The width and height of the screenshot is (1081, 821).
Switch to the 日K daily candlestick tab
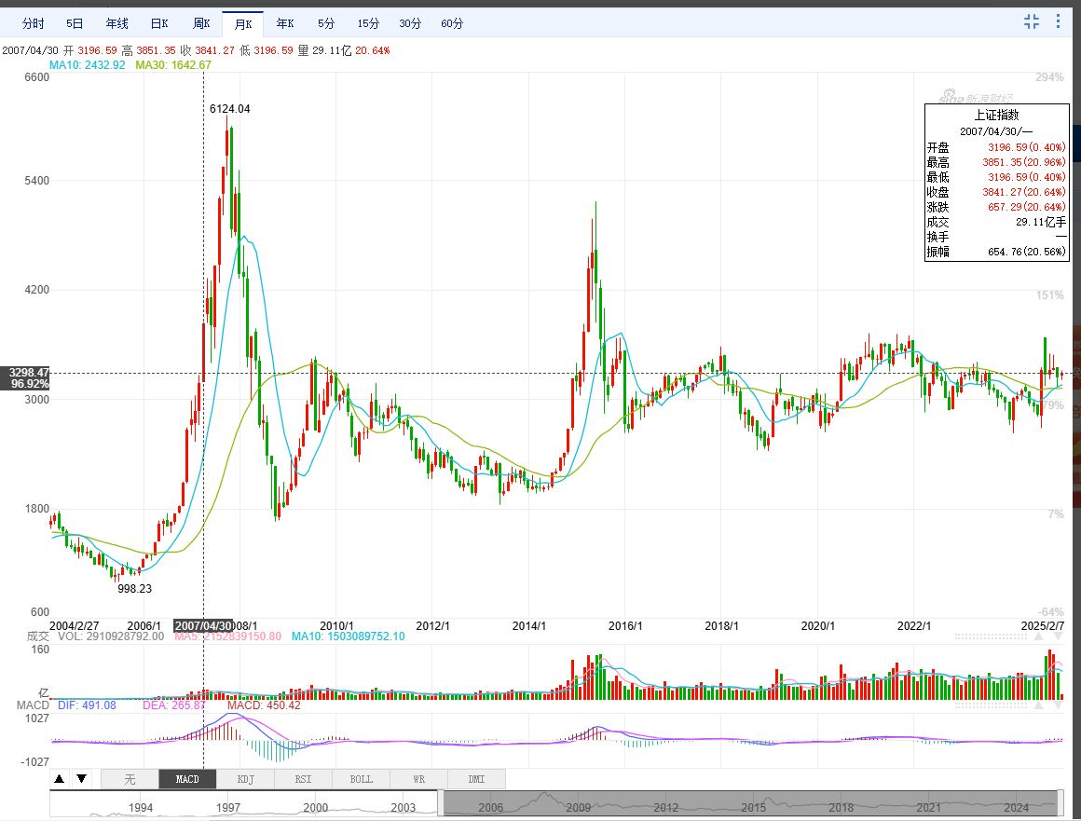tap(159, 23)
